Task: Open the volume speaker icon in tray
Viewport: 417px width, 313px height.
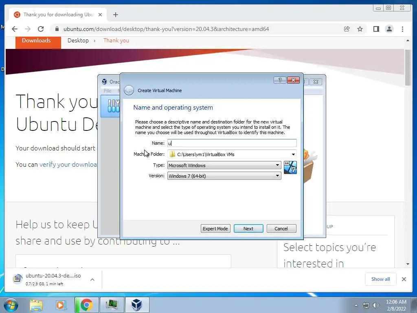Action: [376, 305]
